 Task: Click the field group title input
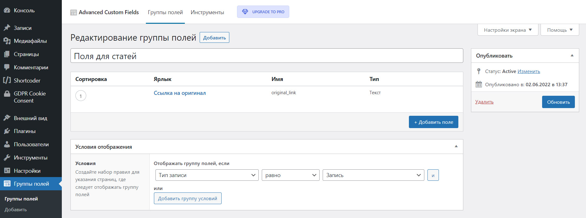[266, 56]
